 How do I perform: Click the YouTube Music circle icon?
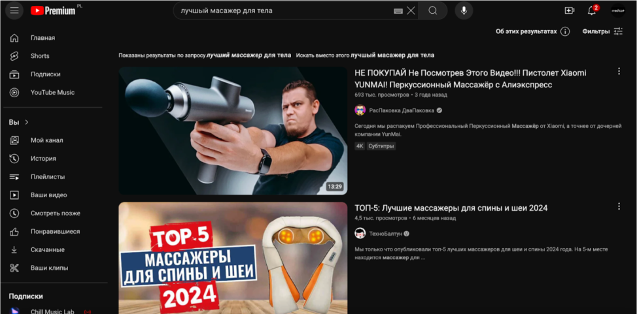pos(14,93)
